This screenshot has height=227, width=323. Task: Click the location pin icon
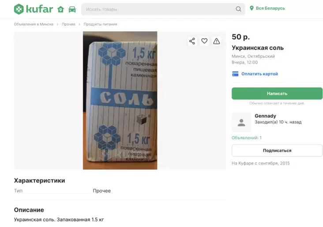point(252,8)
